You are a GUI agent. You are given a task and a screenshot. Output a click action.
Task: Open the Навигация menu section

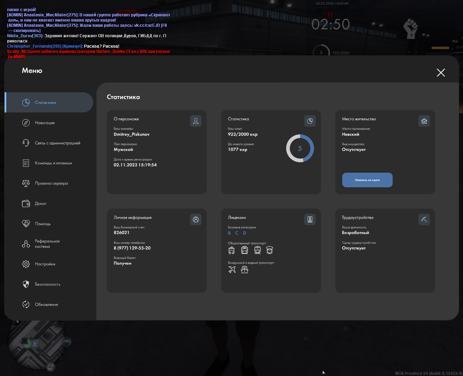pyautogui.click(x=45, y=123)
